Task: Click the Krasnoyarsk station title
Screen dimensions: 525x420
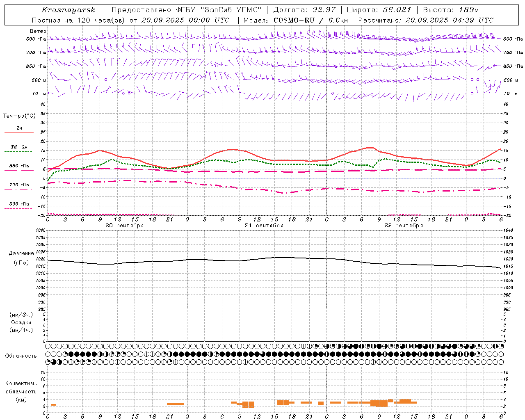Action: coord(68,10)
